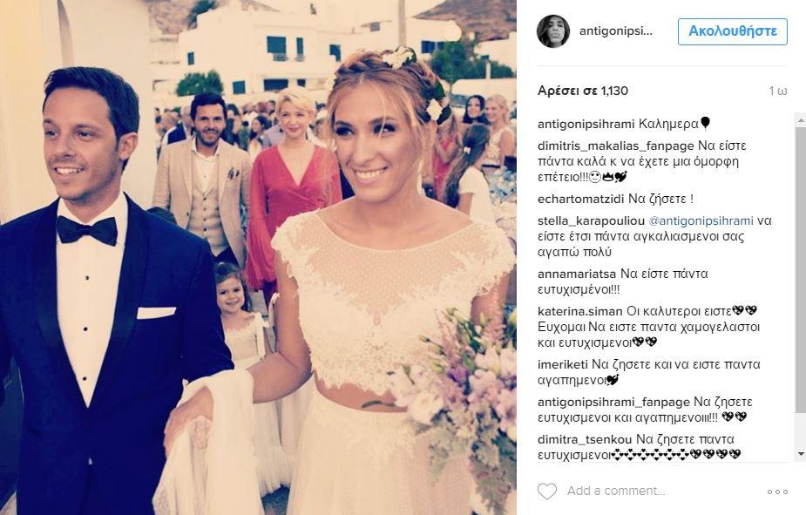Viewport: 806px width, 515px height.
Task: Open the antigonipsihrami_fanpage commenter profile
Action: [613, 402]
